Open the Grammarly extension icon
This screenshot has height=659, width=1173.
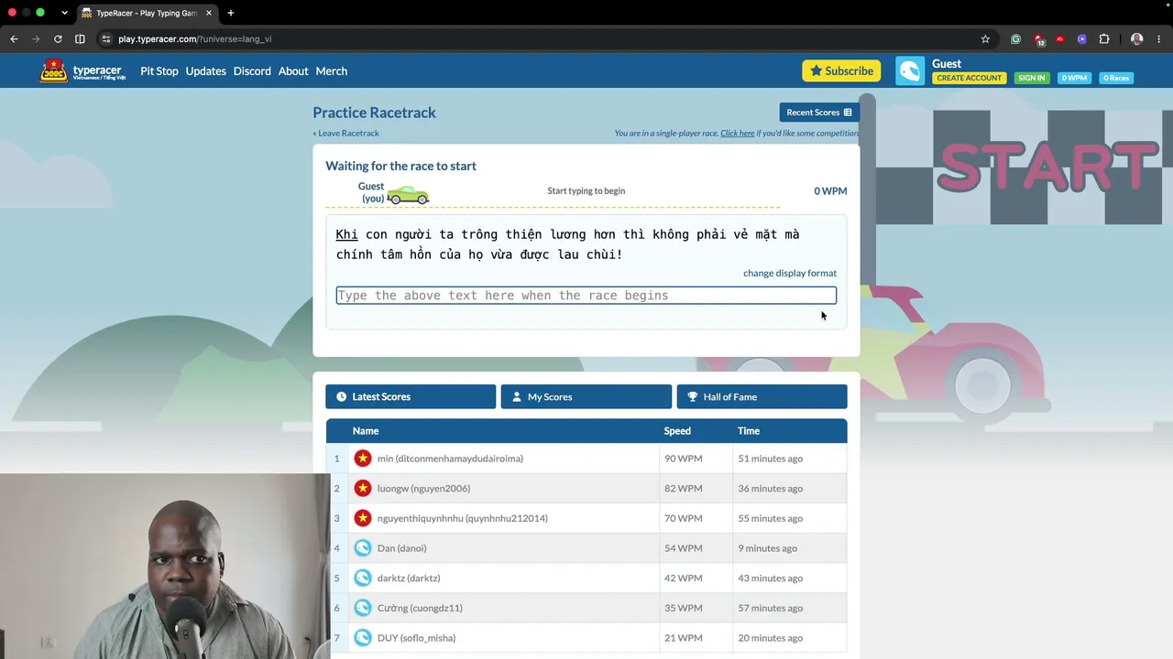point(1015,39)
